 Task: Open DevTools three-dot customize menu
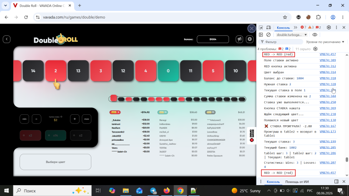tap(336, 28)
